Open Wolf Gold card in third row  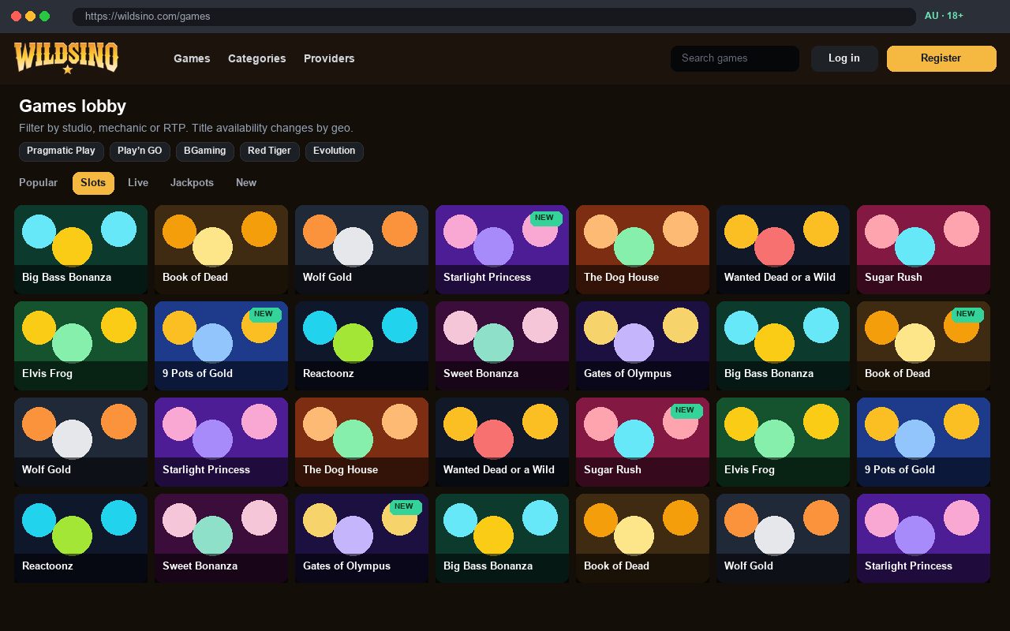tap(80, 442)
